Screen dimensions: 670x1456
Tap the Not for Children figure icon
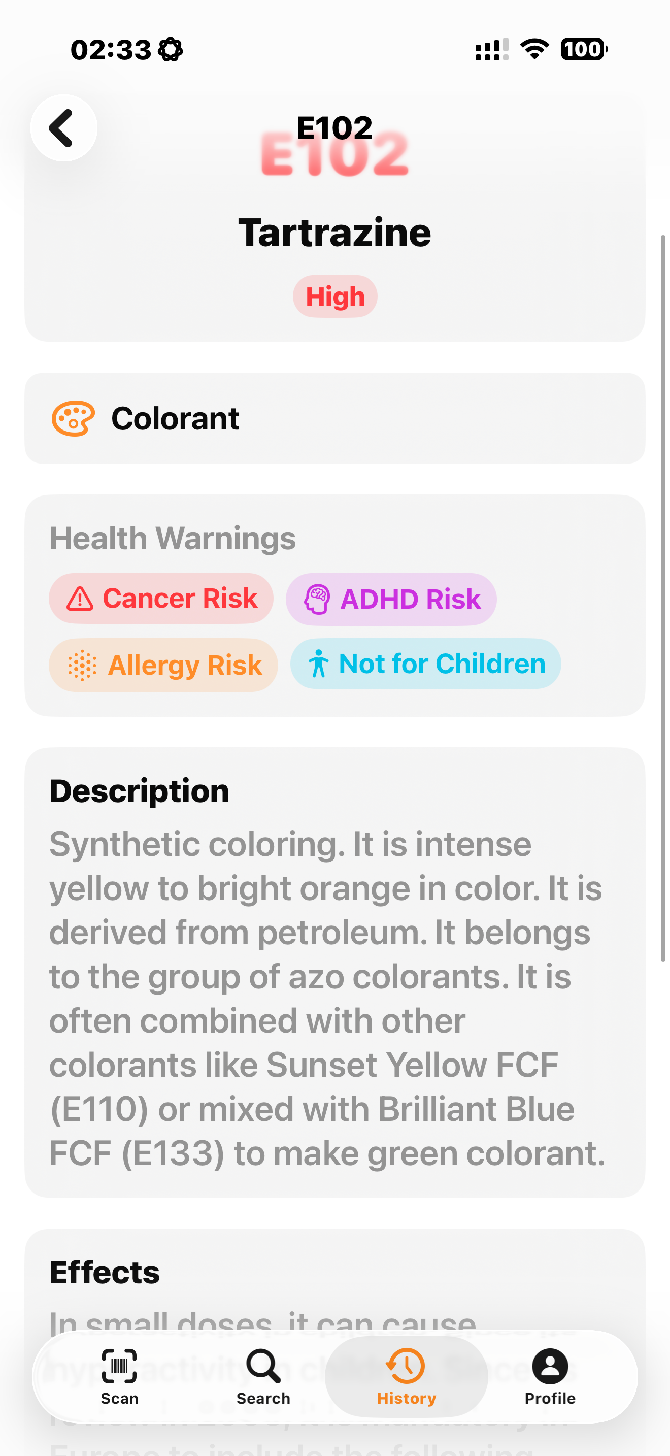(319, 664)
